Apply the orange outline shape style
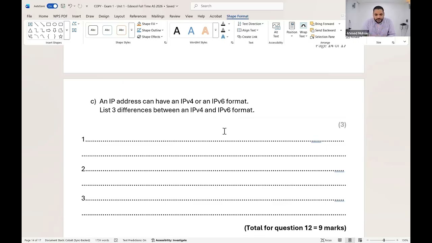432x243 pixels. (122, 30)
